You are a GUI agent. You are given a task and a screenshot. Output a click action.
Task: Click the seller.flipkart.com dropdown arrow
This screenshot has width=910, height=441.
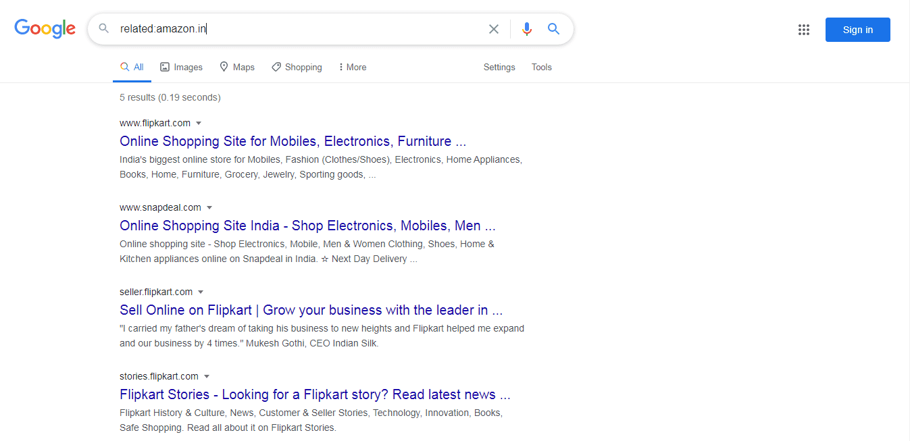[x=201, y=292]
